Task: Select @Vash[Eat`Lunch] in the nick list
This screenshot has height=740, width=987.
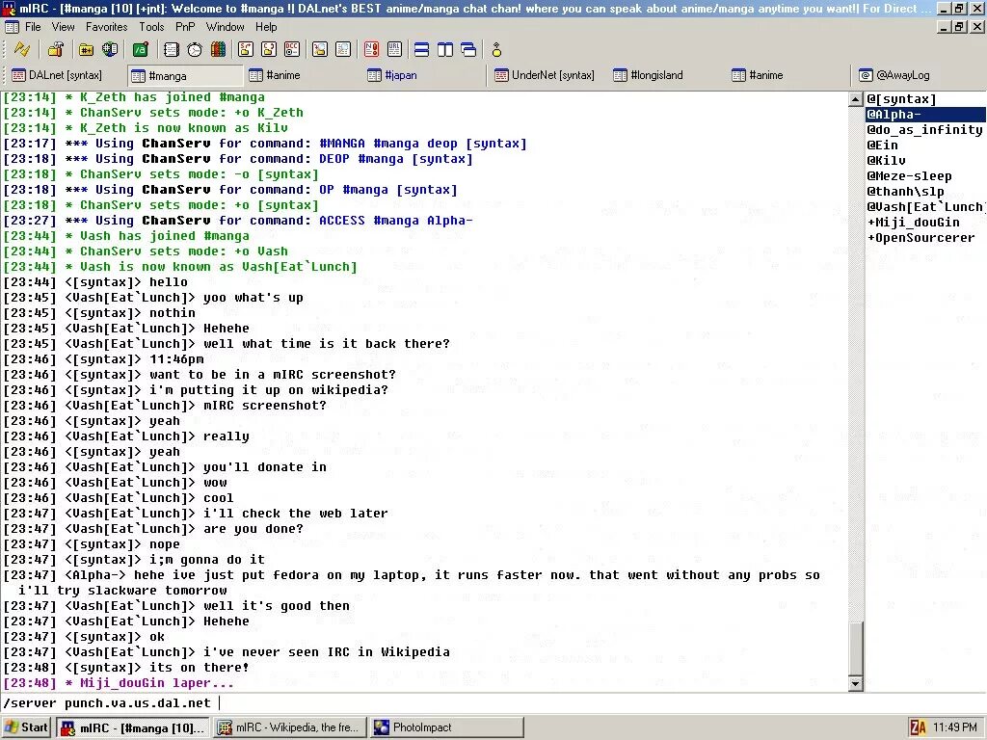Action: (926, 207)
